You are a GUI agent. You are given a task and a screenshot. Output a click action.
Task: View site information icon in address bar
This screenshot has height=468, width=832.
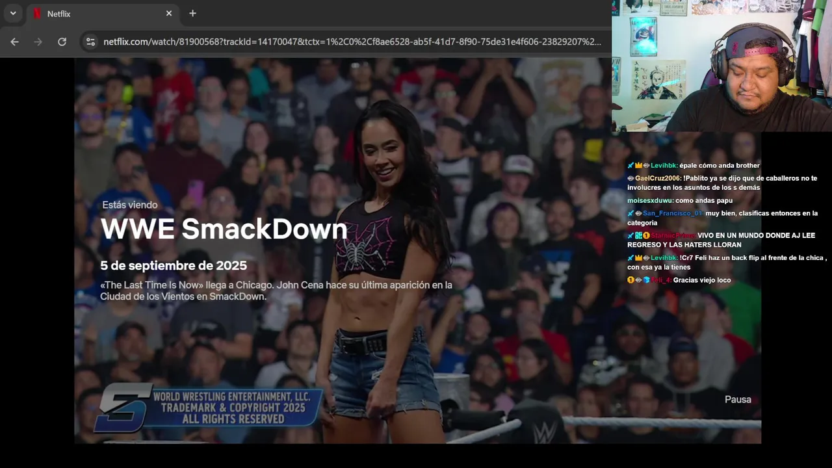pos(90,42)
